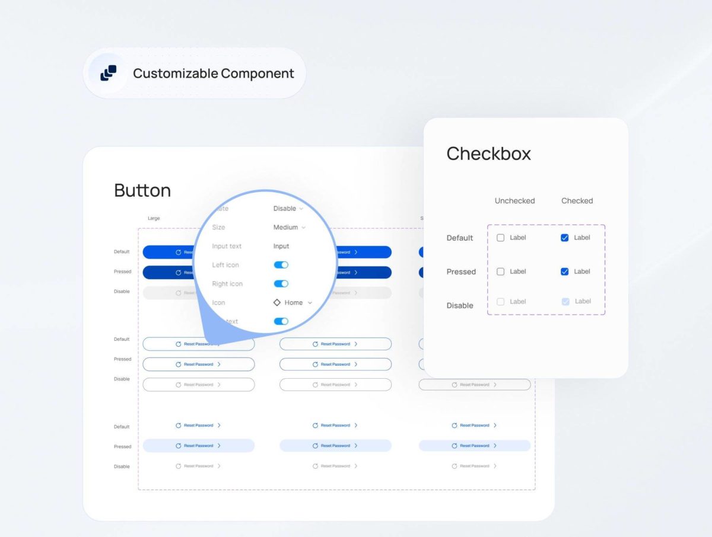Click the diamond icon beside Home
Image resolution: width=712 pixels, height=537 pixels.
pos(277,303)
